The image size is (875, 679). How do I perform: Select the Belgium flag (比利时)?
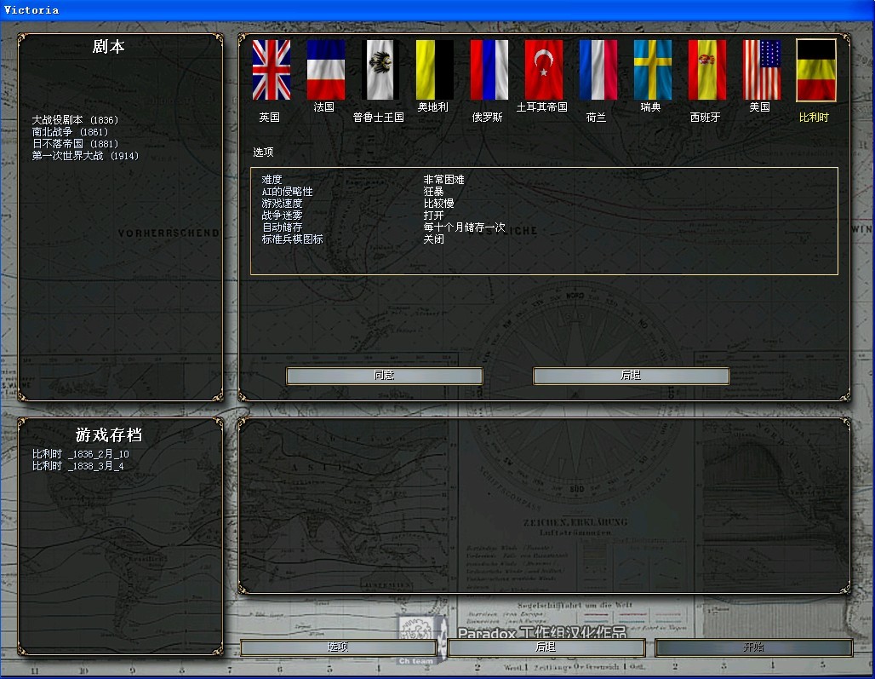pos(816,70)
